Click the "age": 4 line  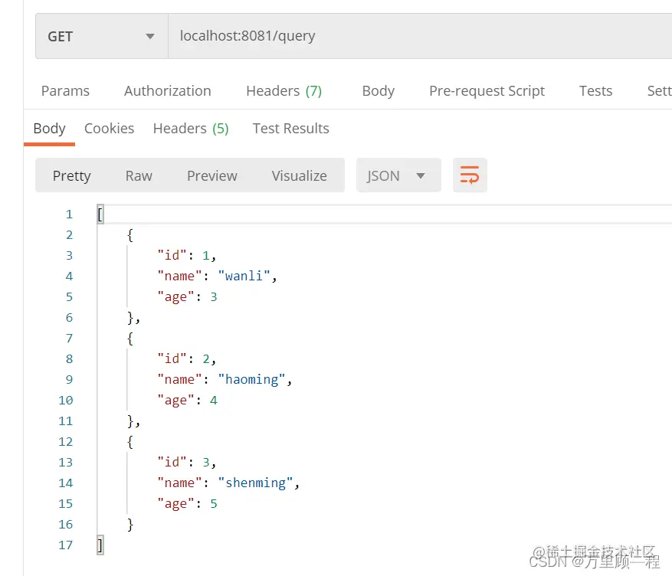(187, 401)
